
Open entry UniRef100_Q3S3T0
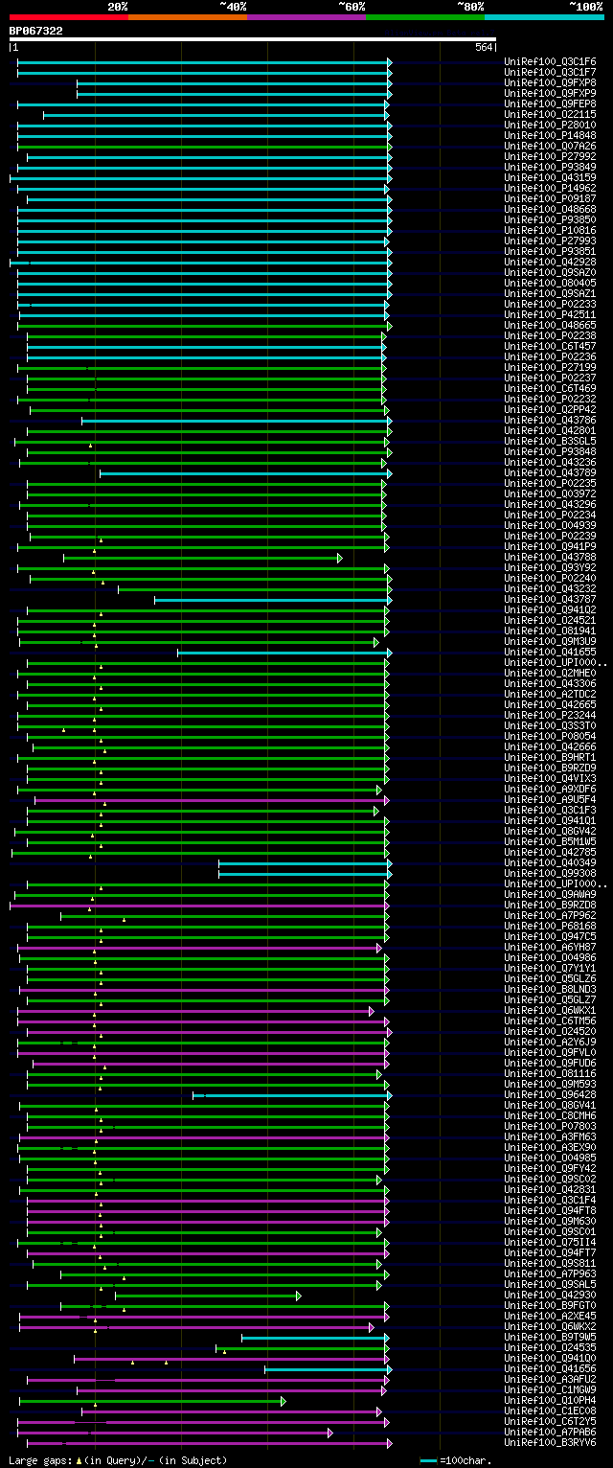click(550, 726)
